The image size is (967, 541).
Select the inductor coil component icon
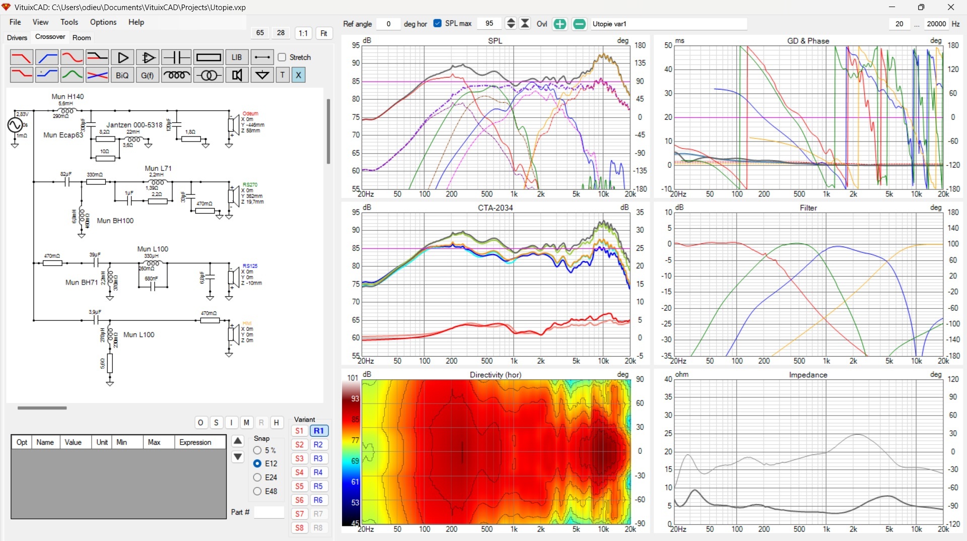tap(176, 75)
